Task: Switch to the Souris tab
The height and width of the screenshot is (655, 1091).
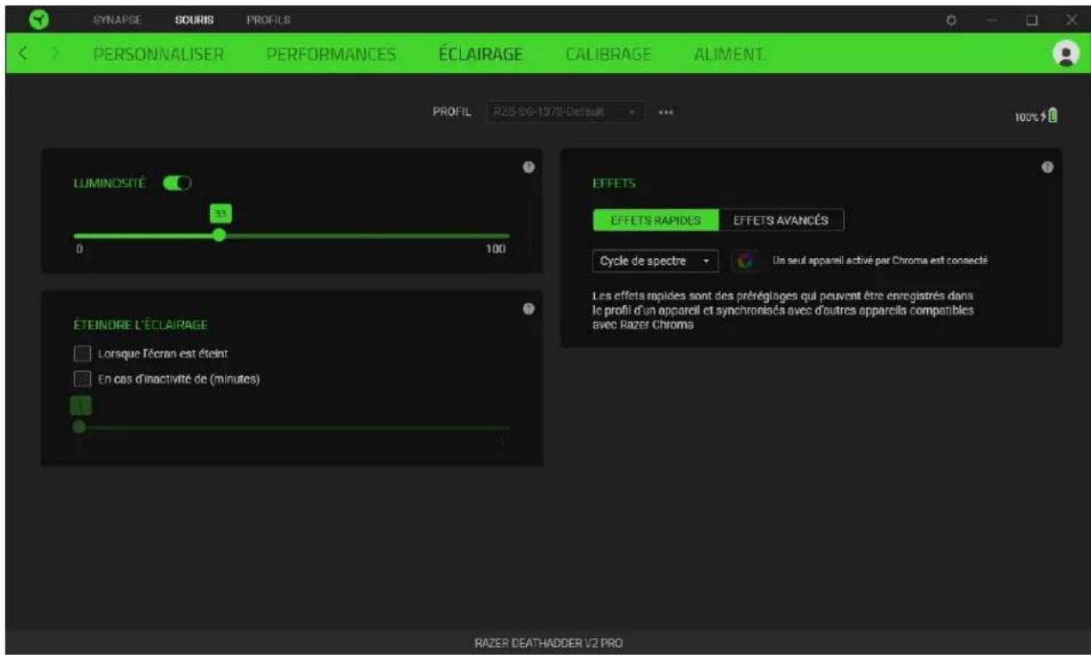Action: pos(194,19)
